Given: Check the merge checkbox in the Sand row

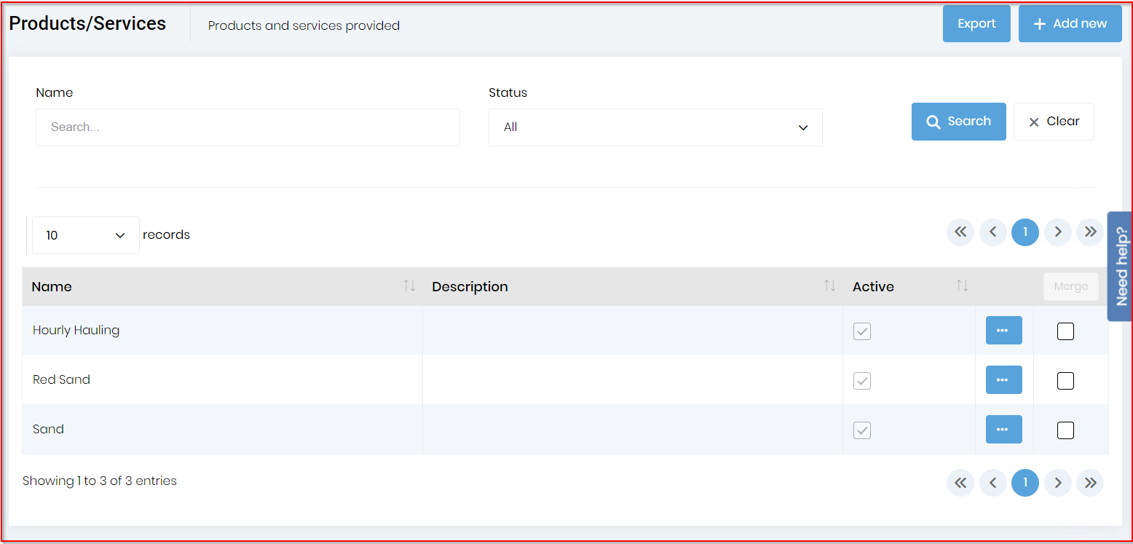Looking at the screenshot, I should coord(1065,430).
